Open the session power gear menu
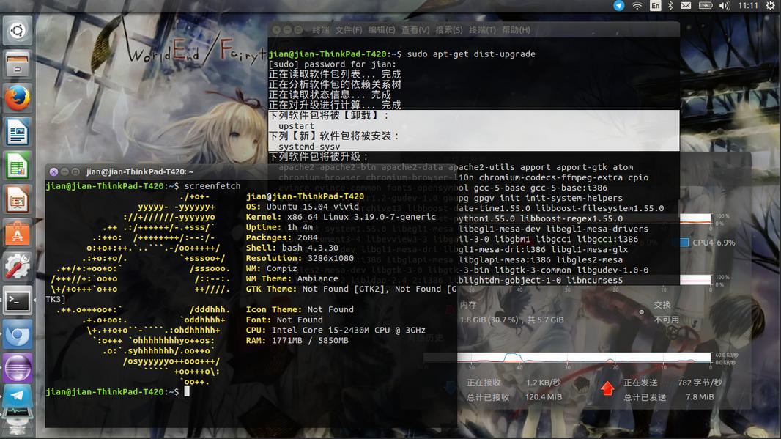The image size is (781, 439). pos(771,5)
